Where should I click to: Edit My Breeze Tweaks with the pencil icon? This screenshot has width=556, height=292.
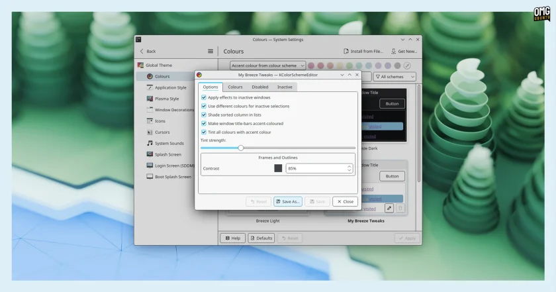389,209
